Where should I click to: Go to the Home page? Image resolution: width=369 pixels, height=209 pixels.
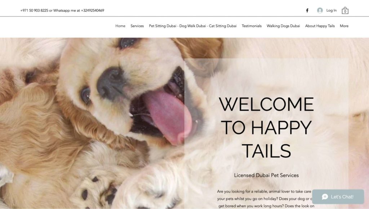(120, 26)
